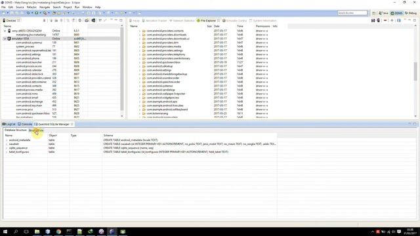Open the Run menu
The width and height of the screenshot is (420, 236).
[77, 7]
